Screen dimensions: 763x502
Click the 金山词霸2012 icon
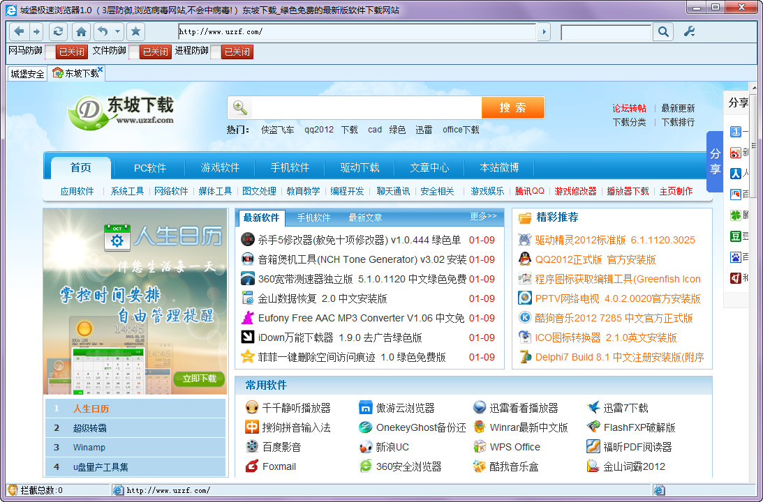tap(593, 466)
